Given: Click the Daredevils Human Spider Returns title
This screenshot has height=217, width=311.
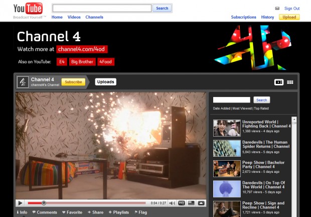Looking at the screenshot, I should pyautogui.click(x=266, y=144).
